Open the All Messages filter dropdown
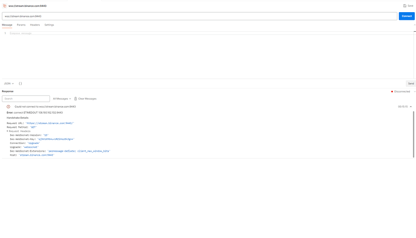416x238 pixels. coord(62,99)
